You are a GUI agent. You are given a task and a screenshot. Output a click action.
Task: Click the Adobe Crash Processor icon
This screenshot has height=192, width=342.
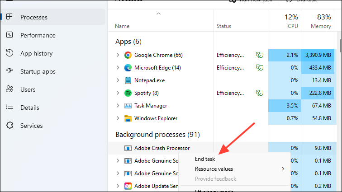[128, 148]
